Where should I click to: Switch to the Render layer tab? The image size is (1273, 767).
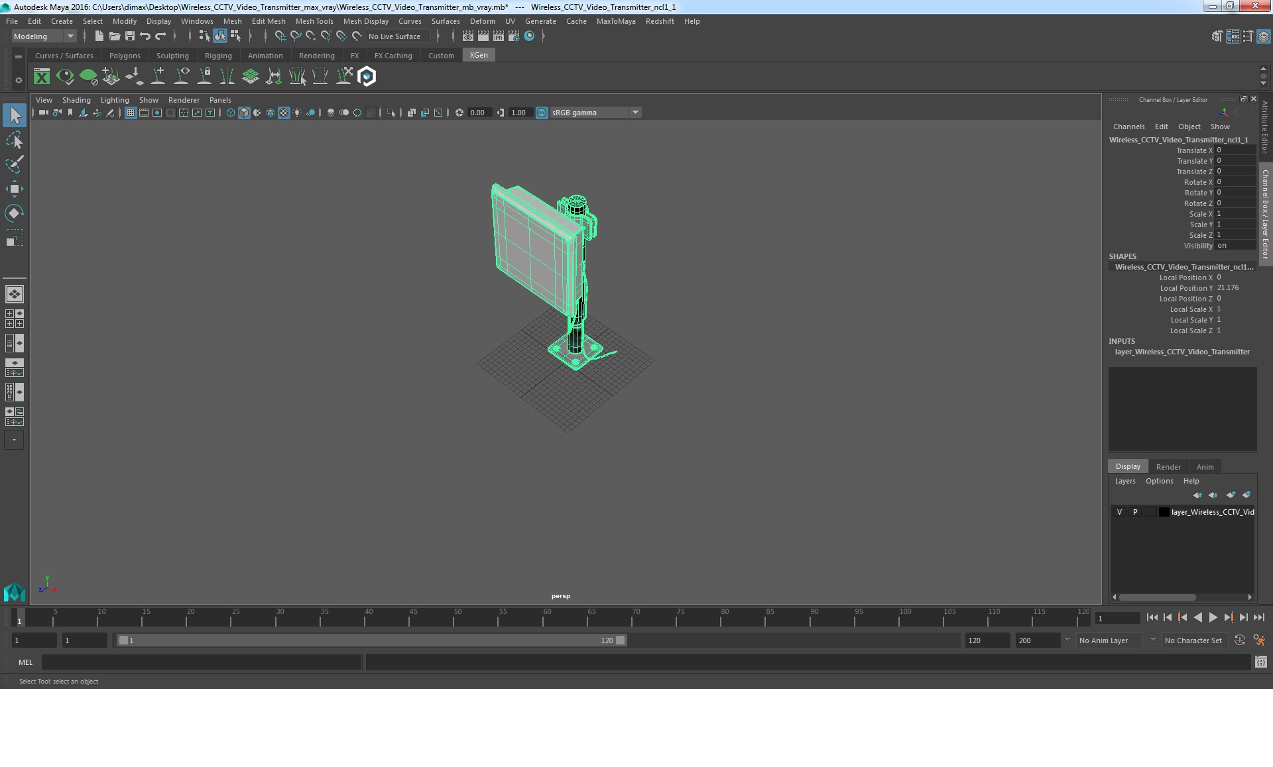[x=1168, y=467]
